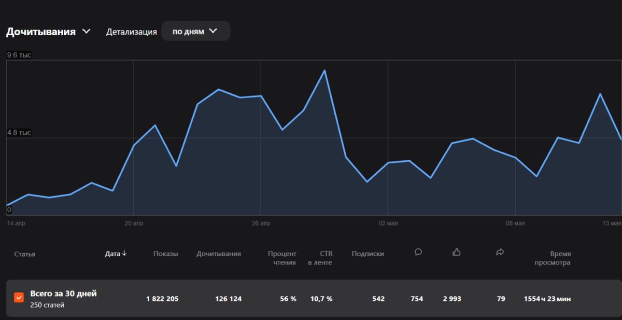Viewport: 622px width, 320px height.
Task: Click the share arrow column icon
Action: tap(500, 252)
